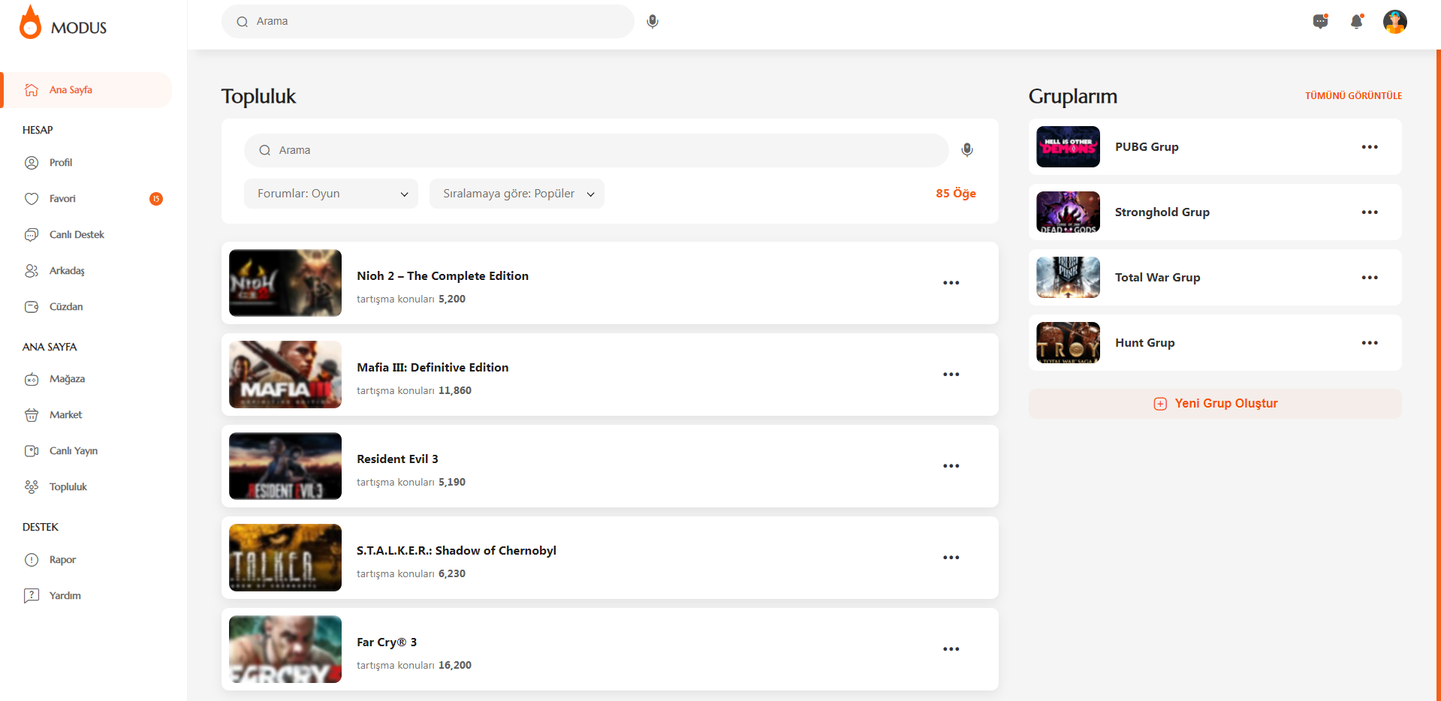1441x701 pixels.
Task: Open Profil menu item
Action: tap(61, 163)
